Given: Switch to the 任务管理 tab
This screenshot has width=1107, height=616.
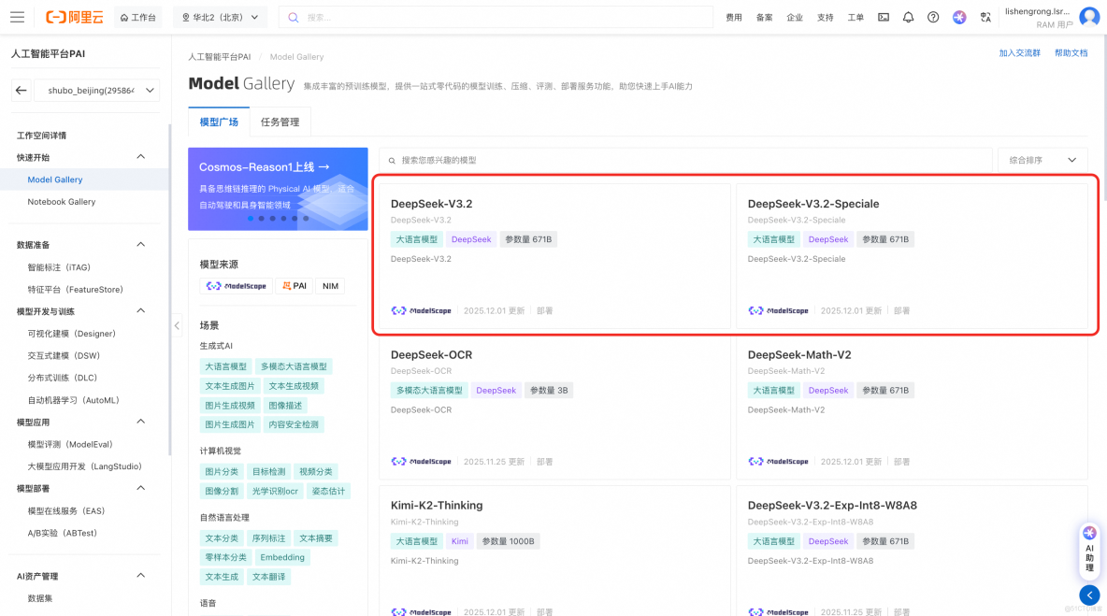Looking at the screenshot, I should point(280,122).
